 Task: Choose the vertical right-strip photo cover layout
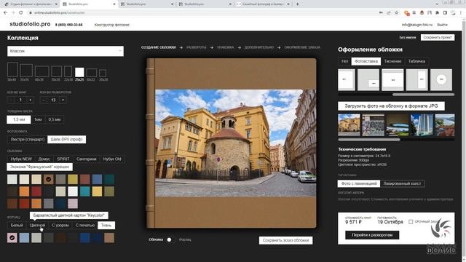pos(416,79)
